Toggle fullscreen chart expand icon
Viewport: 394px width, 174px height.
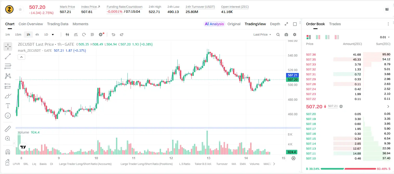tap(286, 24)
